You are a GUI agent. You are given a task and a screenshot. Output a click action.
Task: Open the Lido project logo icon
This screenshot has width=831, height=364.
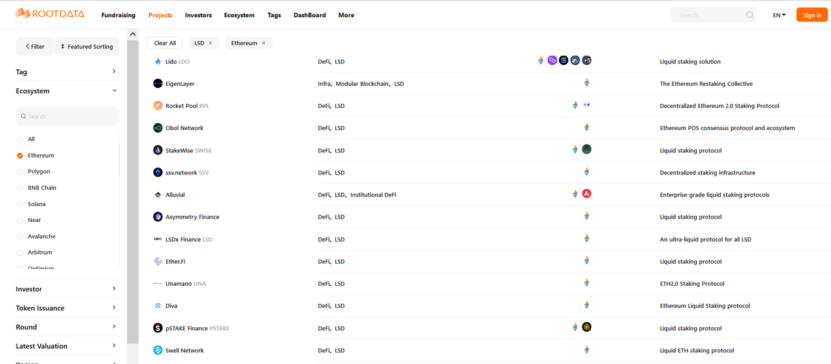(x=158, y=62)
